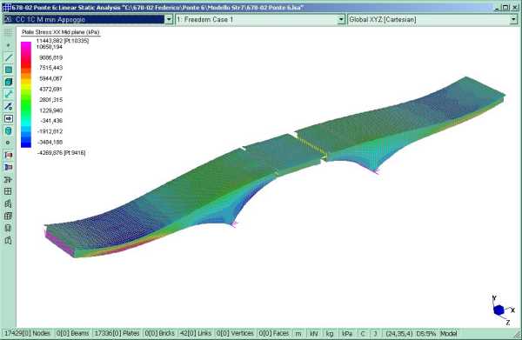
Task: Click the teal cylinder icon in left toolbar
Action: (x=9, y=130)
